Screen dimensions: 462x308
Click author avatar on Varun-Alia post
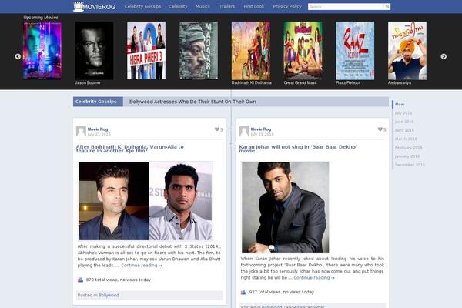point(81,132)
